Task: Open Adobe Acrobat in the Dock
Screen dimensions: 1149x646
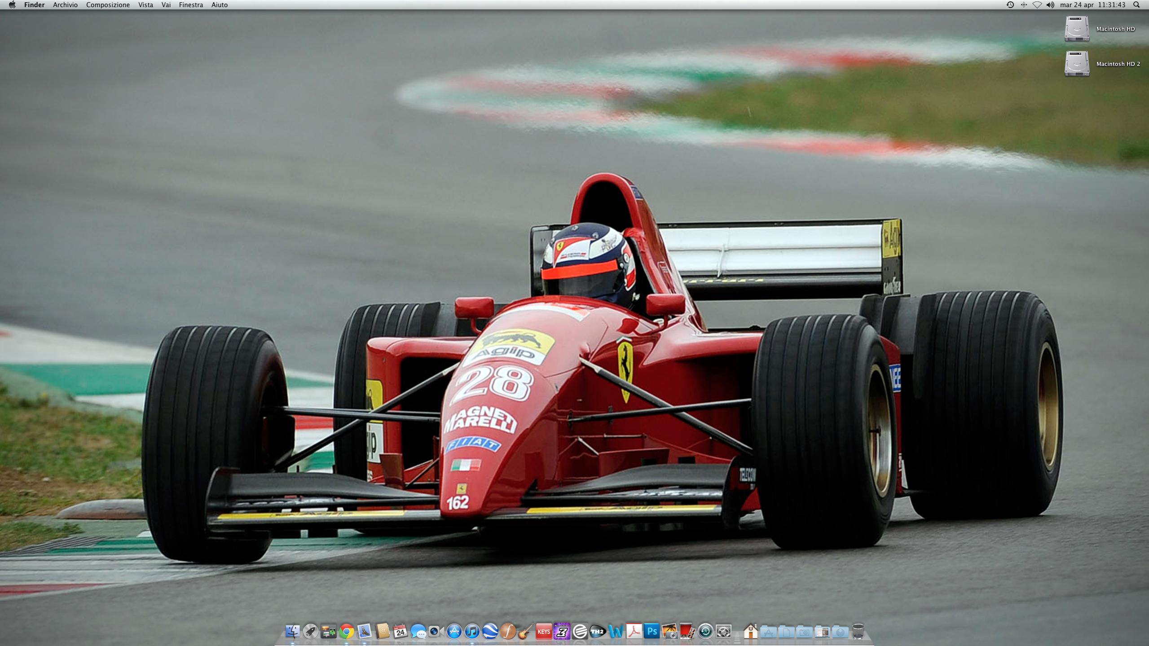Action: (634, 632)
